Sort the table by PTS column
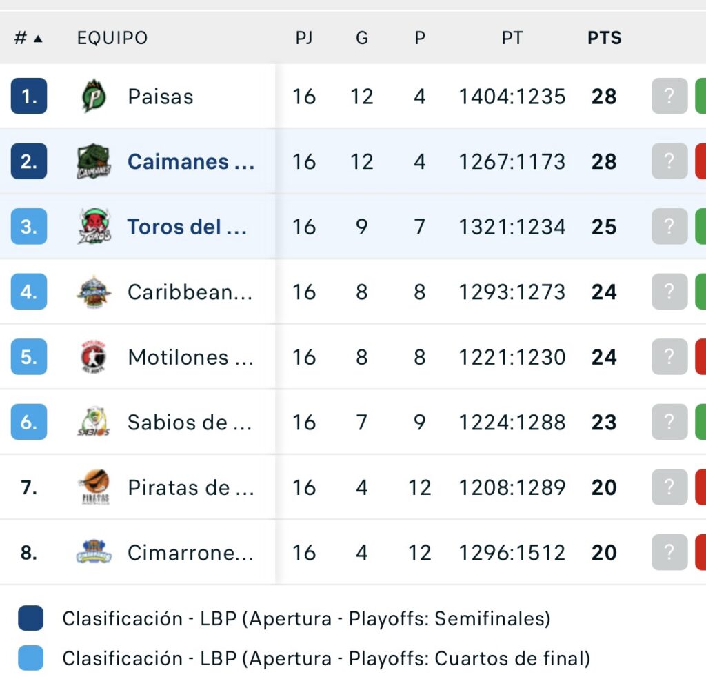 (x=604, y=38)
